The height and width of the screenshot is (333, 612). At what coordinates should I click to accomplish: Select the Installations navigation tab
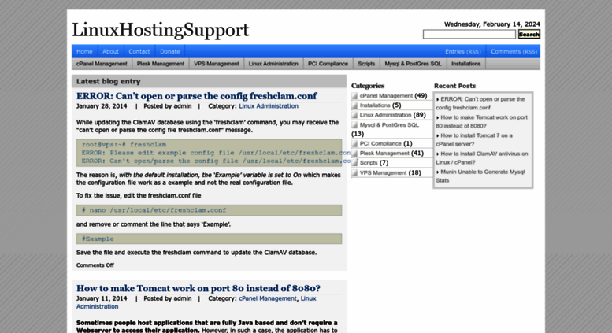tap(466, 64)
